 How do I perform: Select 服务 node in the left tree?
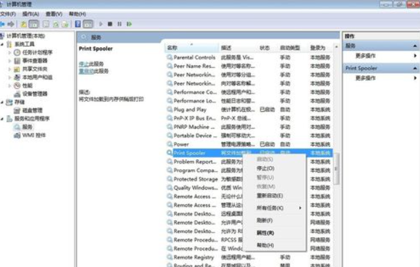pos(27,127)
